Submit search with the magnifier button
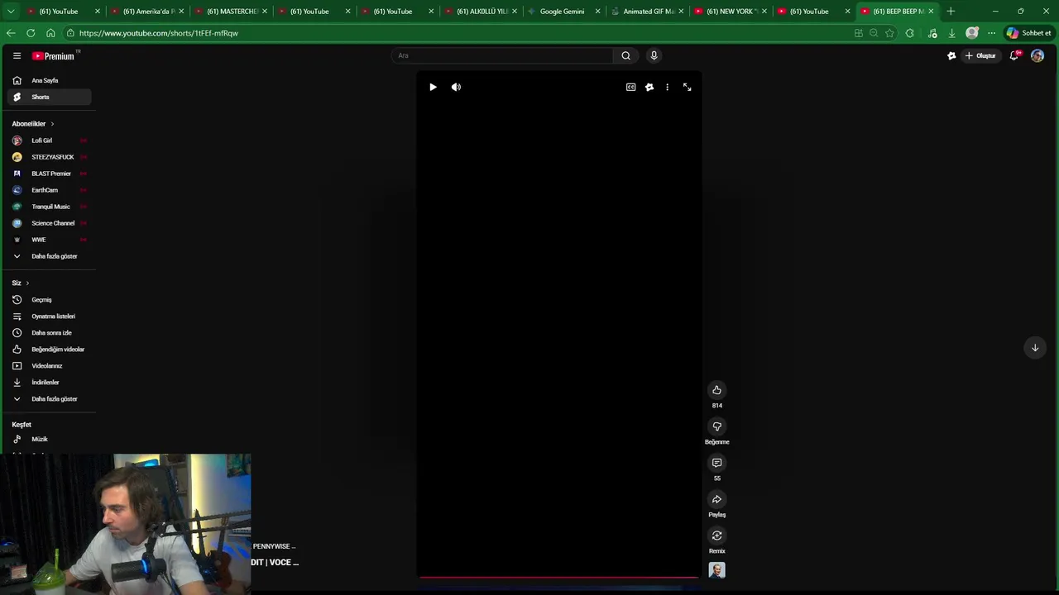This screenshot has height=595, width=1059. click(625, 55)
